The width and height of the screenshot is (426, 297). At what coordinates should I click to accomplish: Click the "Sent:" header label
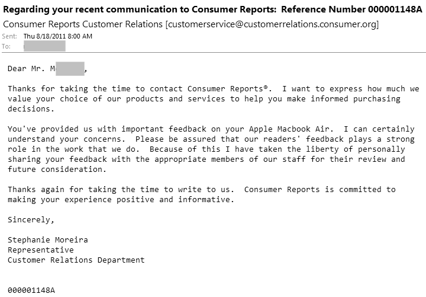[10, 37]
